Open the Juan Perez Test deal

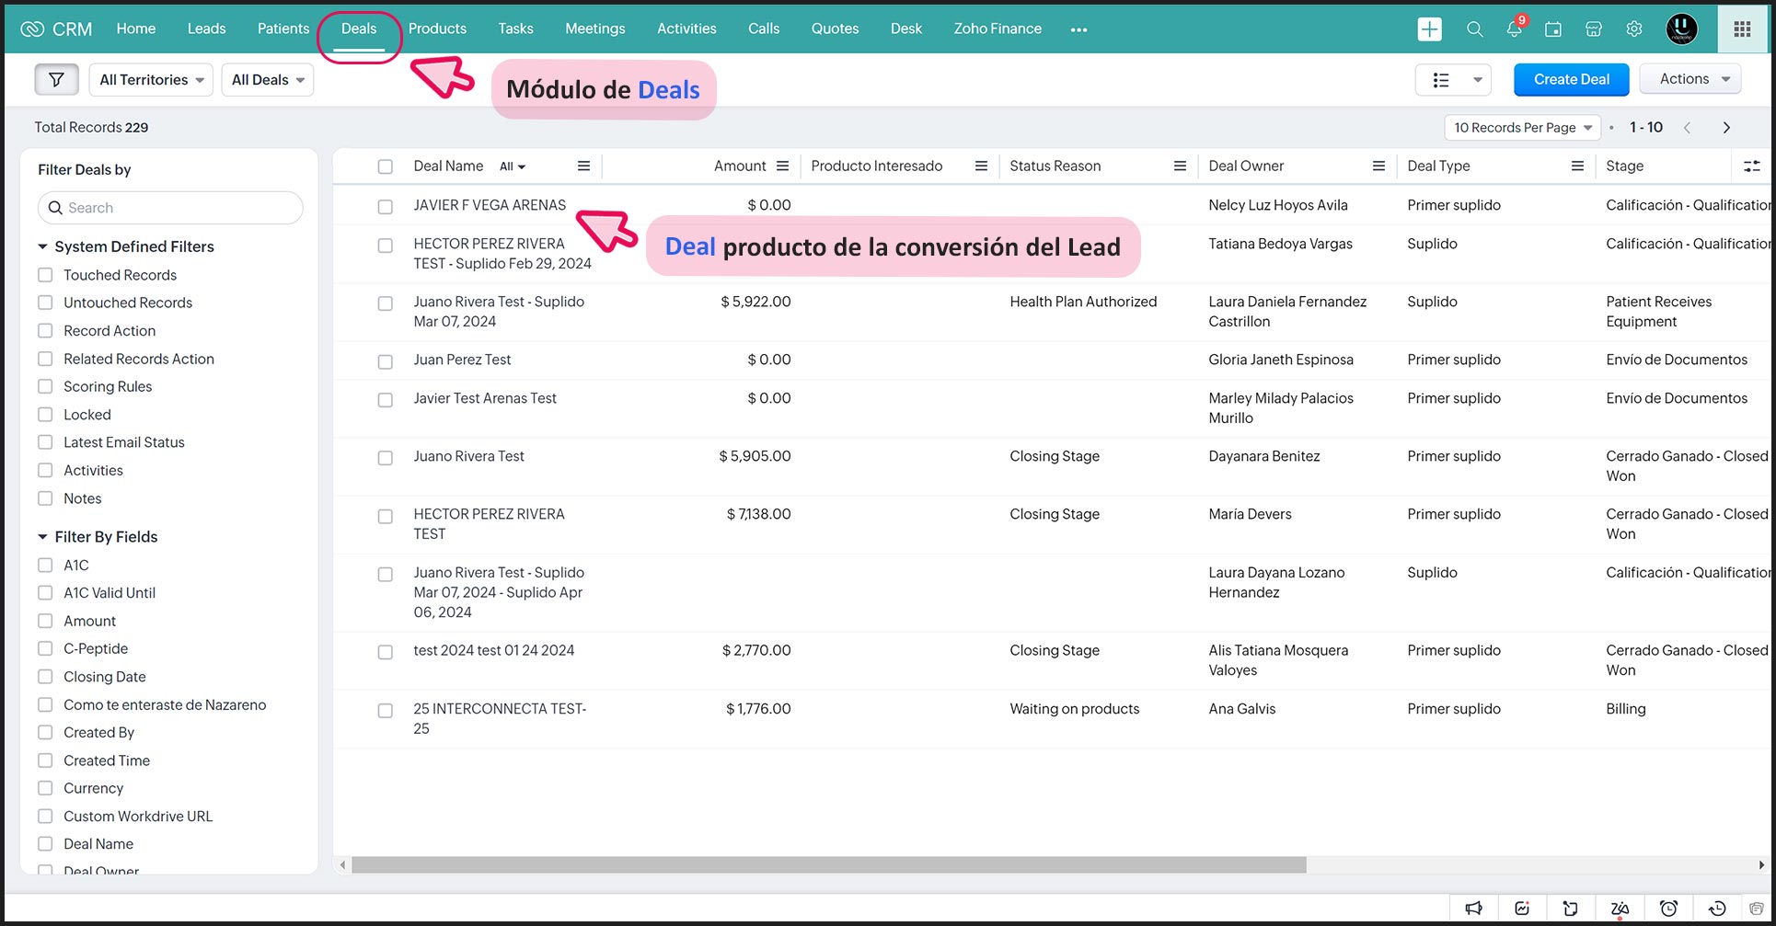pos(462,360)
